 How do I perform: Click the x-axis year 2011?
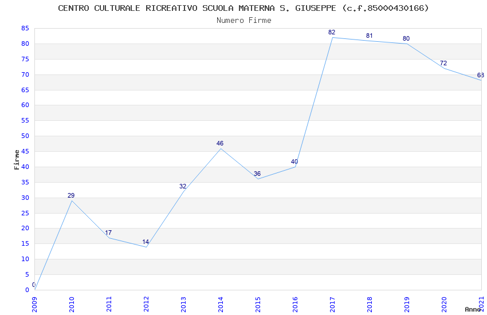(x=109, y=305)
